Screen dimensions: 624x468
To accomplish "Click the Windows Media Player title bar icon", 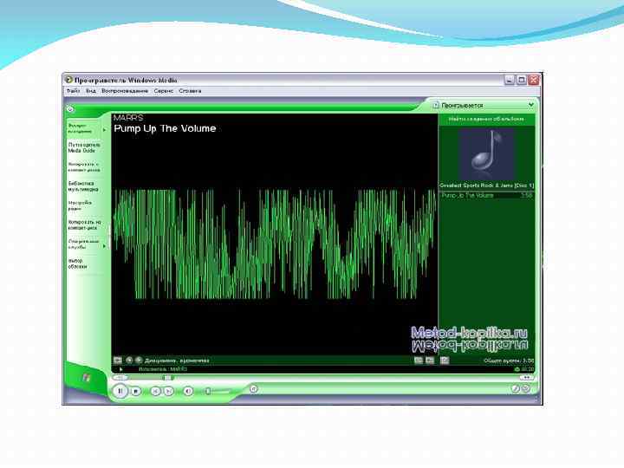I will [x=68, y=80].
